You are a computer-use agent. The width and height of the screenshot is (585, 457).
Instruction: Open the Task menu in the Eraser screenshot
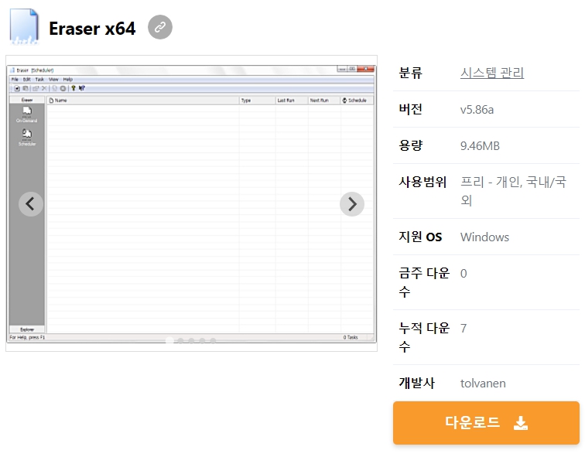39,80
